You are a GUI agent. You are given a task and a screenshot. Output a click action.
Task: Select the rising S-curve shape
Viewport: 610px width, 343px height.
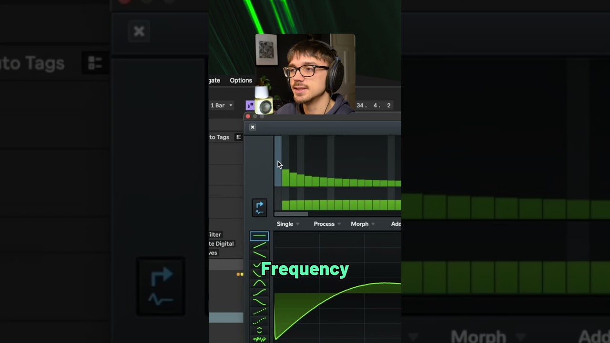coord(259,293)
